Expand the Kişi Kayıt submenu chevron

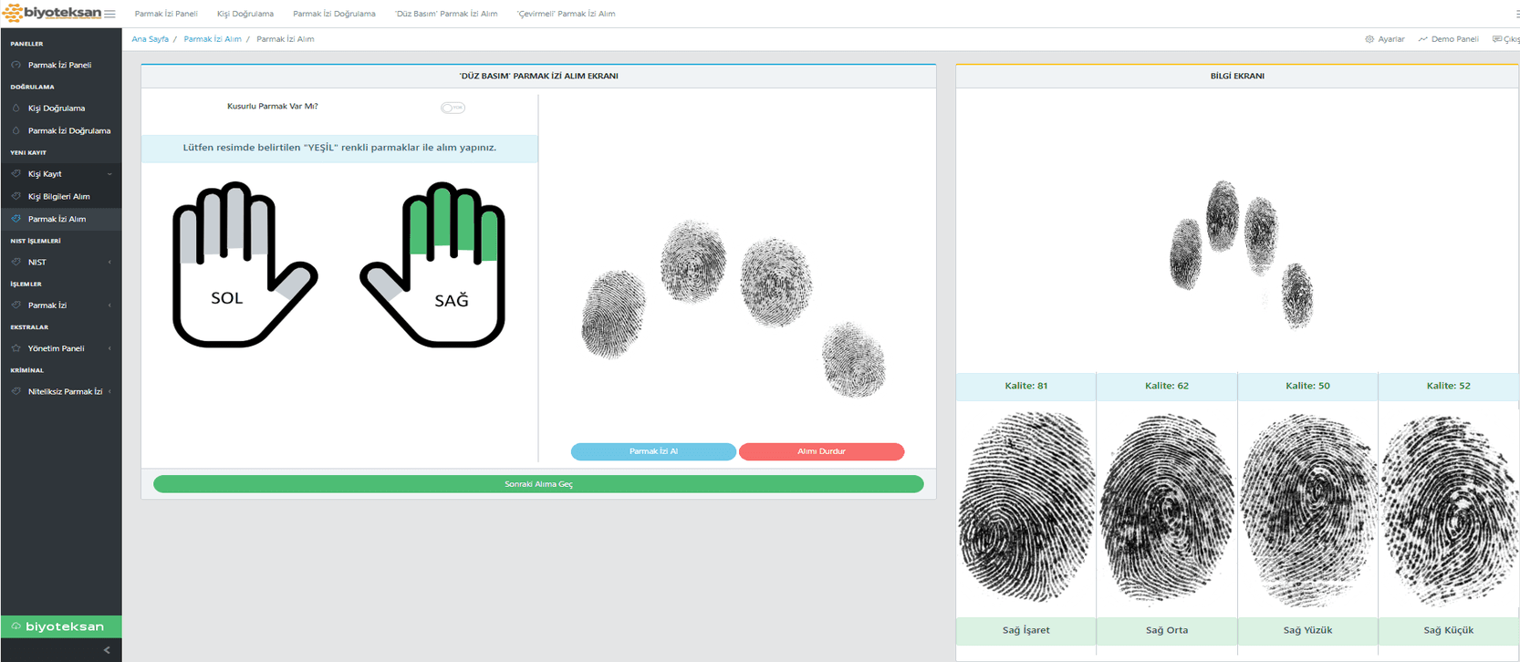[x=109, y=174]
